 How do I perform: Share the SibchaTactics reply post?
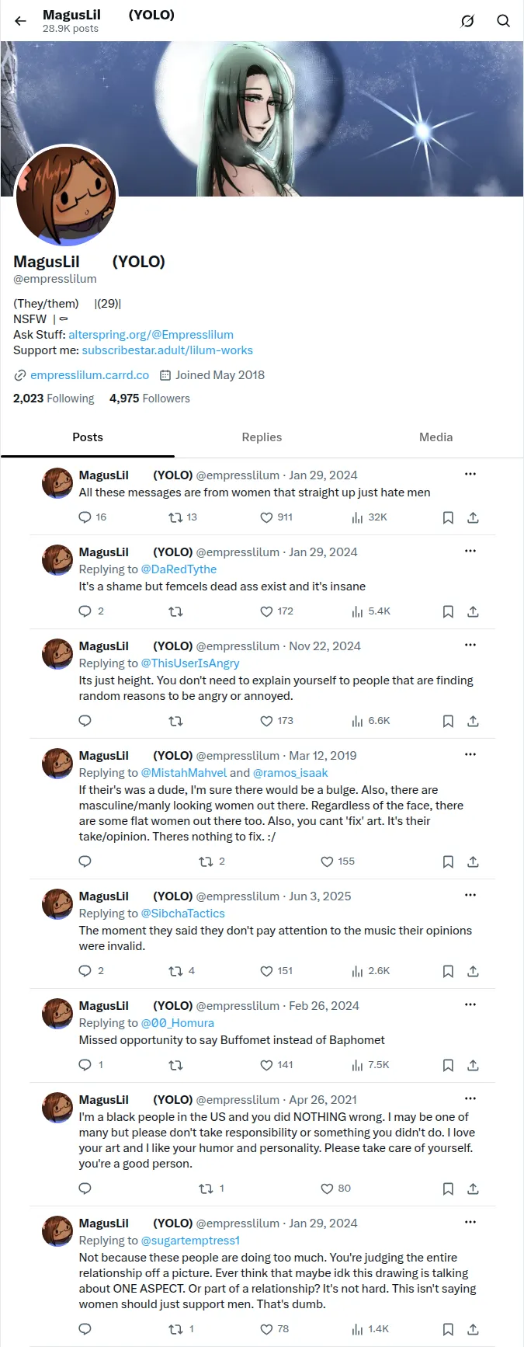473,971
